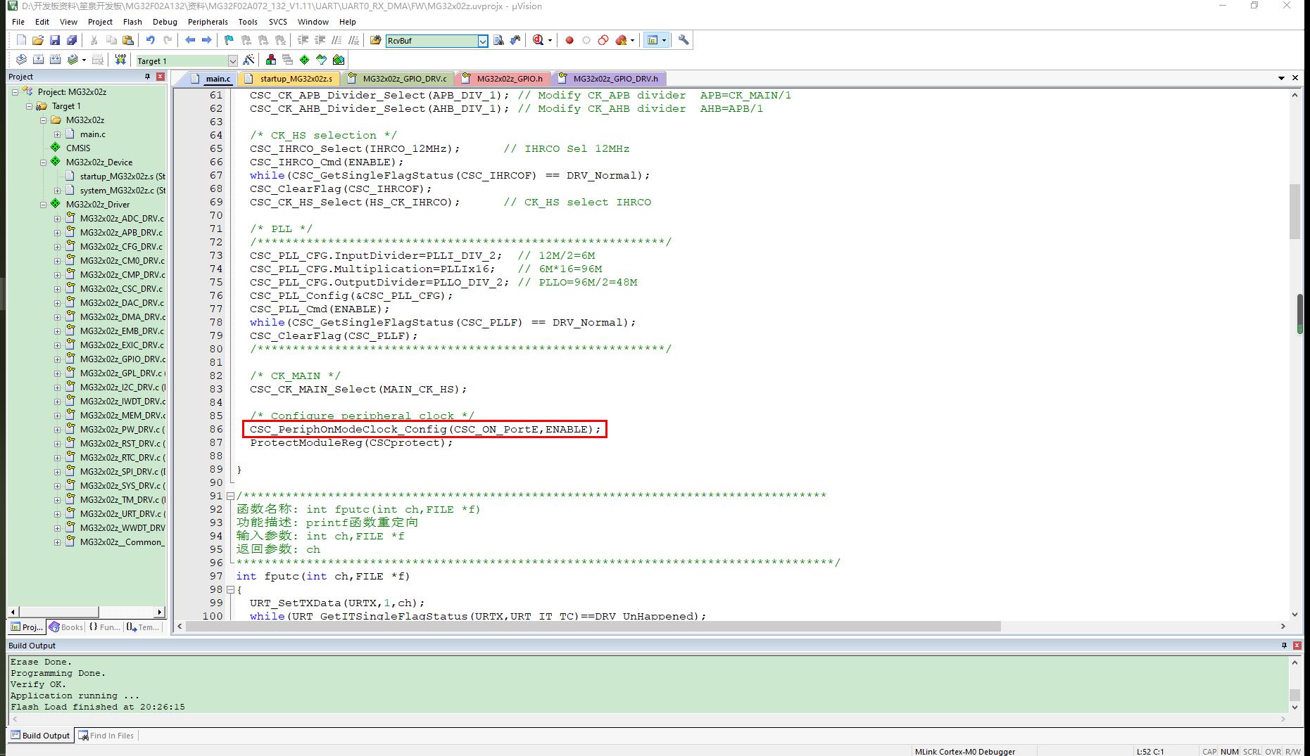Viewport: 1310px width, 756px height.
Task: Switch to the Templates panel tab
Action: click(x=143, y=627)
